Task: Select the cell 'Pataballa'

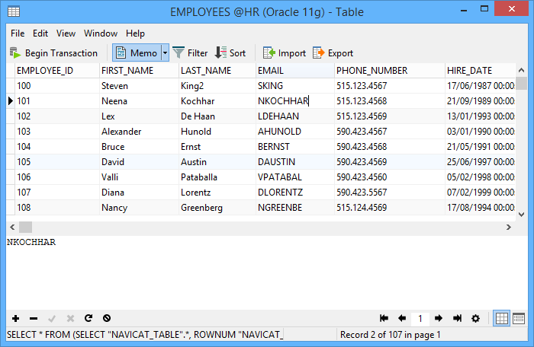Action: click(x=217, y=177)
